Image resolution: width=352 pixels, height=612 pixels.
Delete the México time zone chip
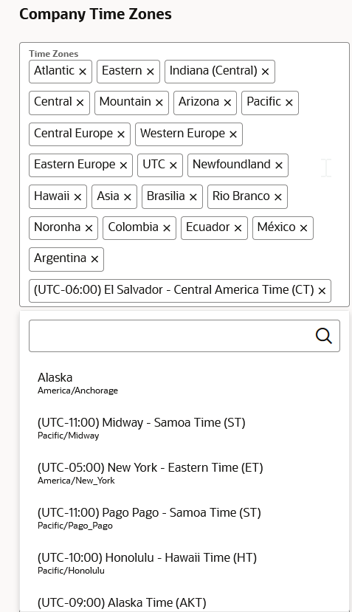pyautogui.click(x=303, y=228)
